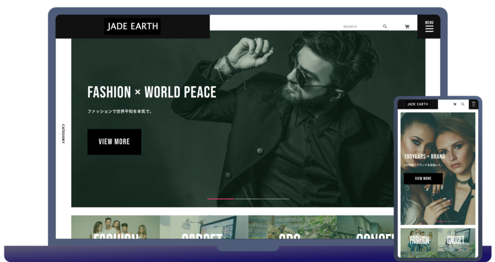
Task: Jump to the second hero slide indicator
Action: [x=248, y=199]
